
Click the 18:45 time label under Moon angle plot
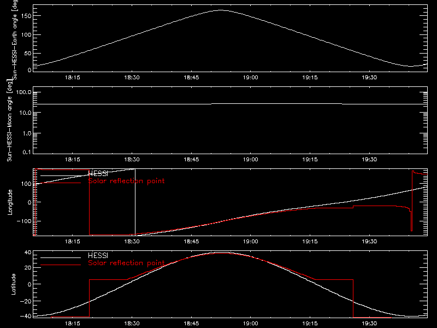[191, 160]
